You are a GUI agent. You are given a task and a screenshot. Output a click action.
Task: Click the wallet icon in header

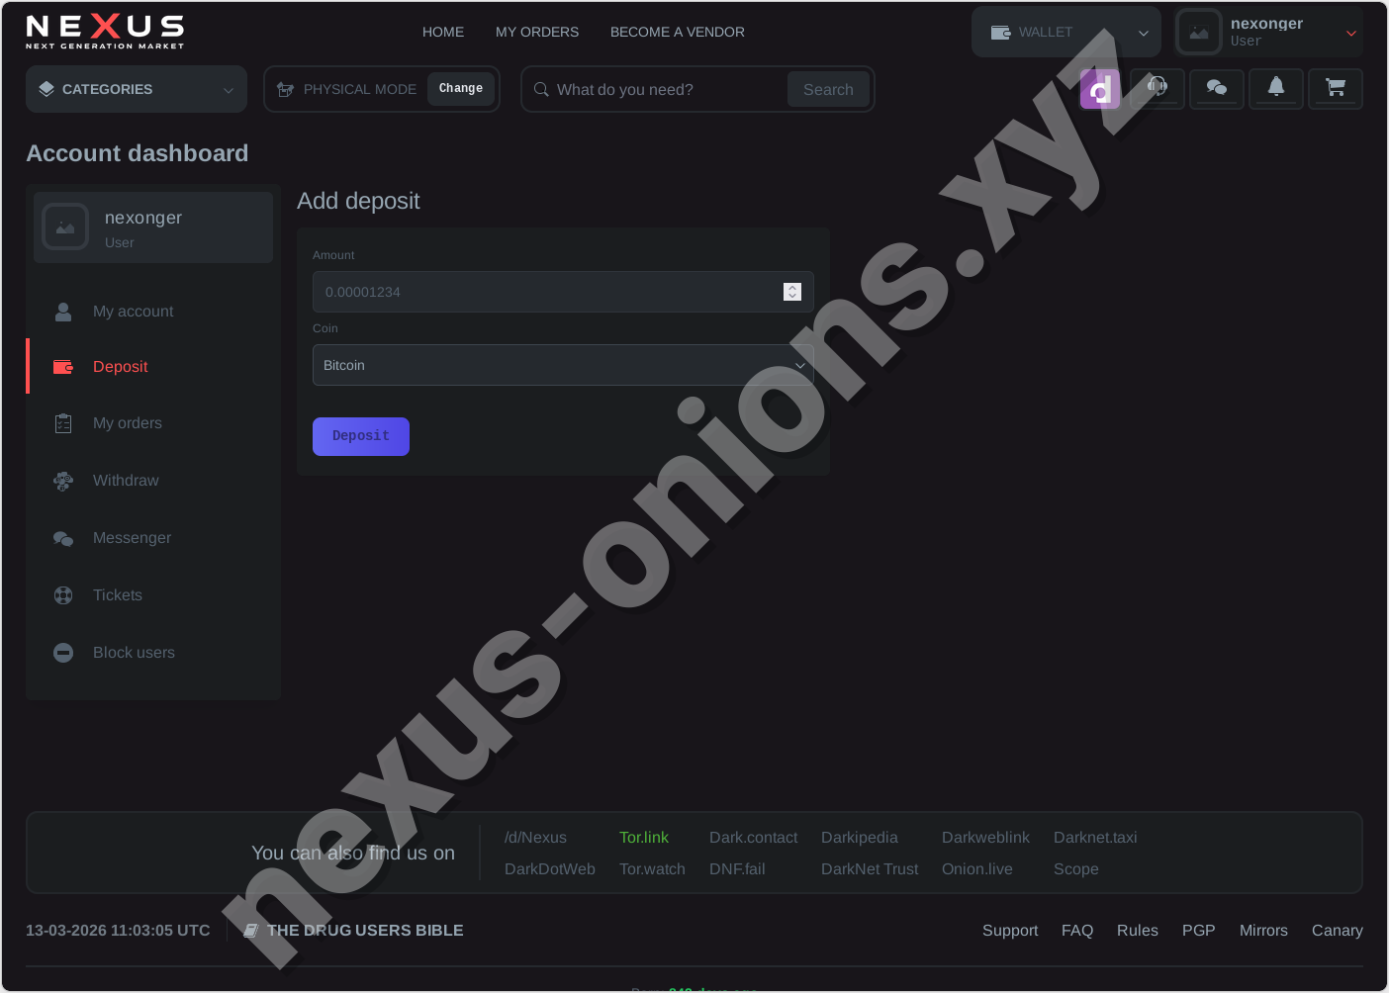tap(1000, 33)
